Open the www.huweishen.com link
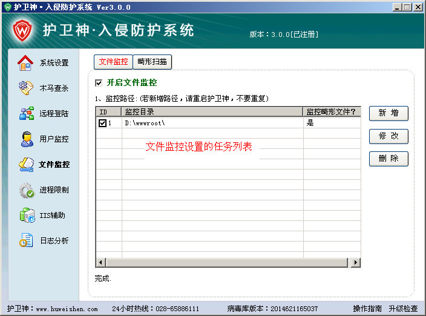Screen dimensions: 426x316 [67, 309]
